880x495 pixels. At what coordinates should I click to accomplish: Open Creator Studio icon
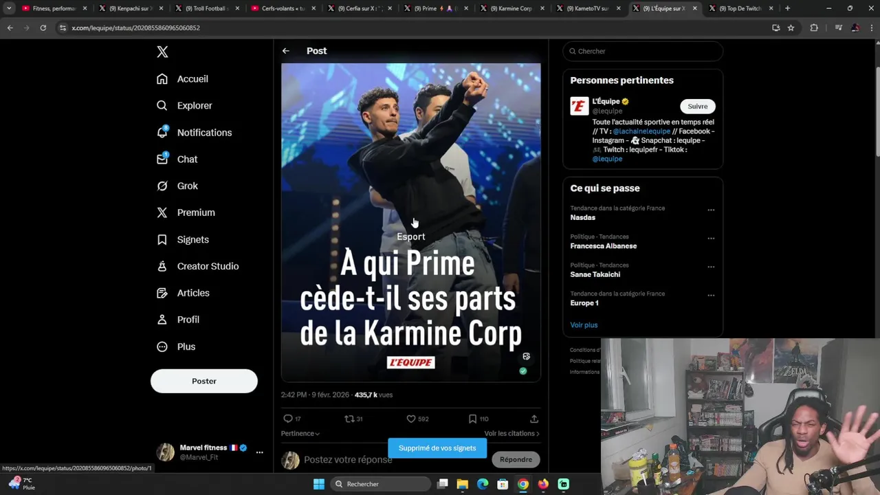coord(162,266)
